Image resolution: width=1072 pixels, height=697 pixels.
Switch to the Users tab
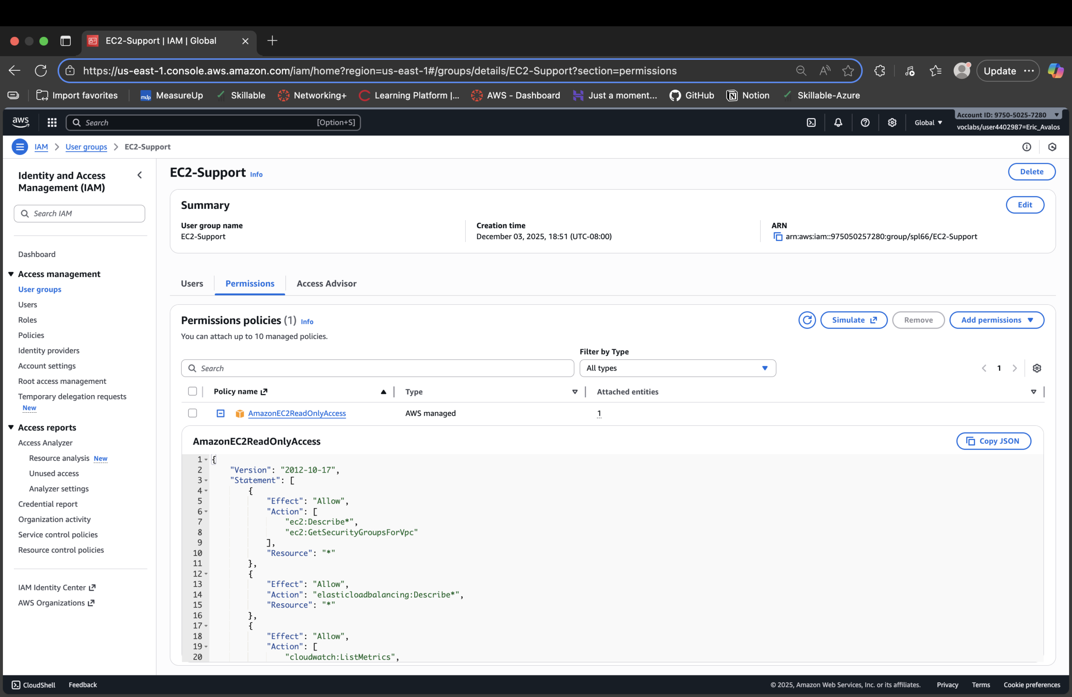[191, 284]
